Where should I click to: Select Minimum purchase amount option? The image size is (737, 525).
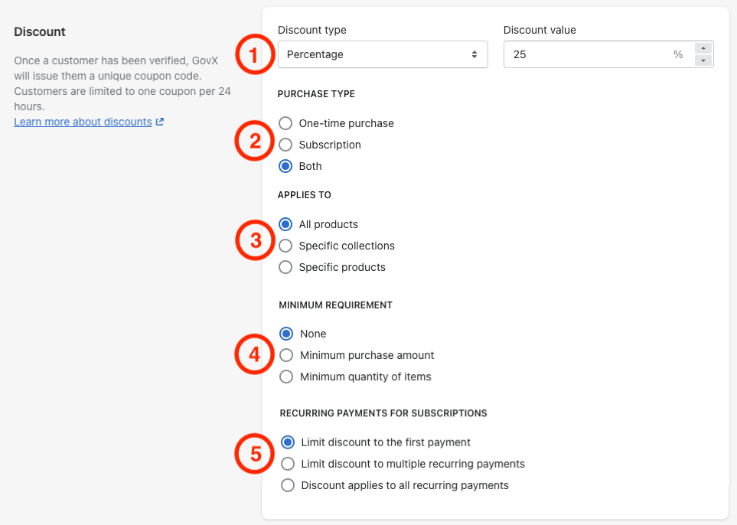[286, 355]
